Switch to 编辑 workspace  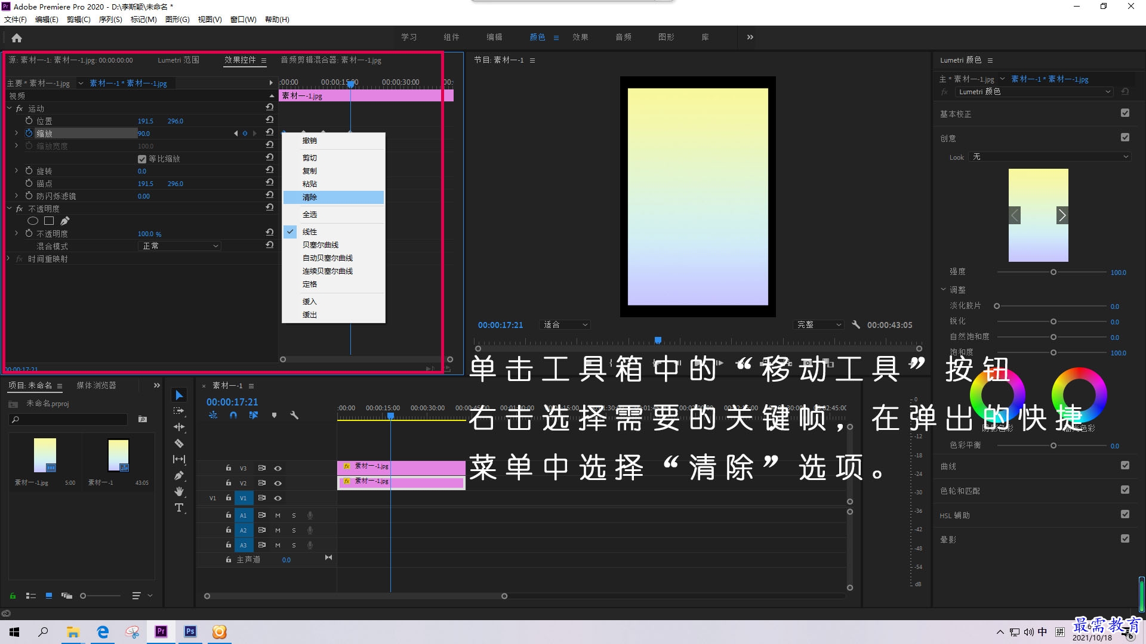point(494,37)
